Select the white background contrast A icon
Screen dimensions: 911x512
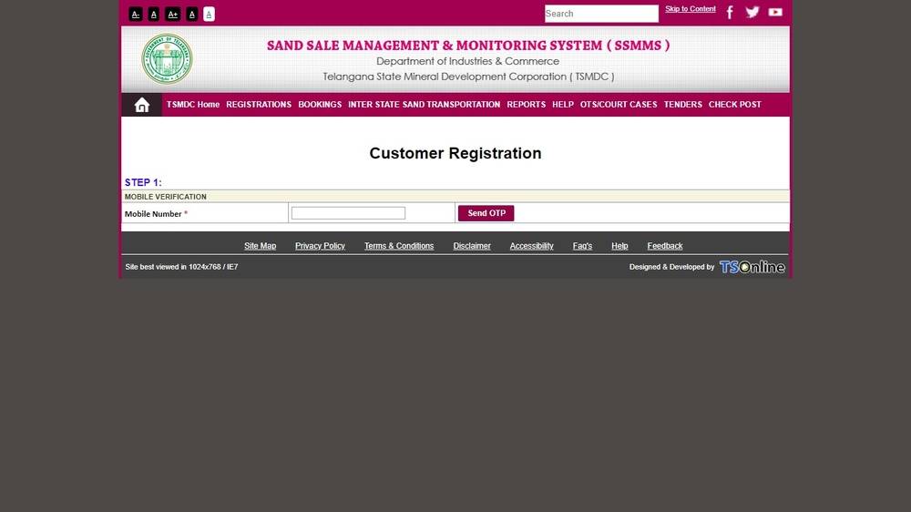click(210, 14)
